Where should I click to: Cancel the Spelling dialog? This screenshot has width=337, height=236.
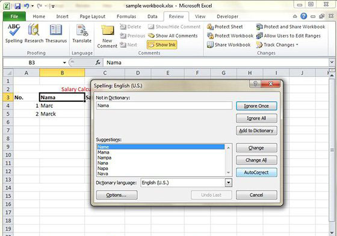256,195
